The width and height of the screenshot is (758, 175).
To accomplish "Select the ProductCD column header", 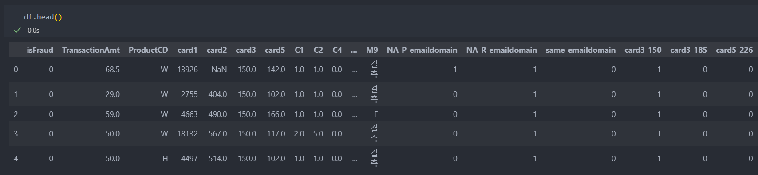I will [148, 50].
